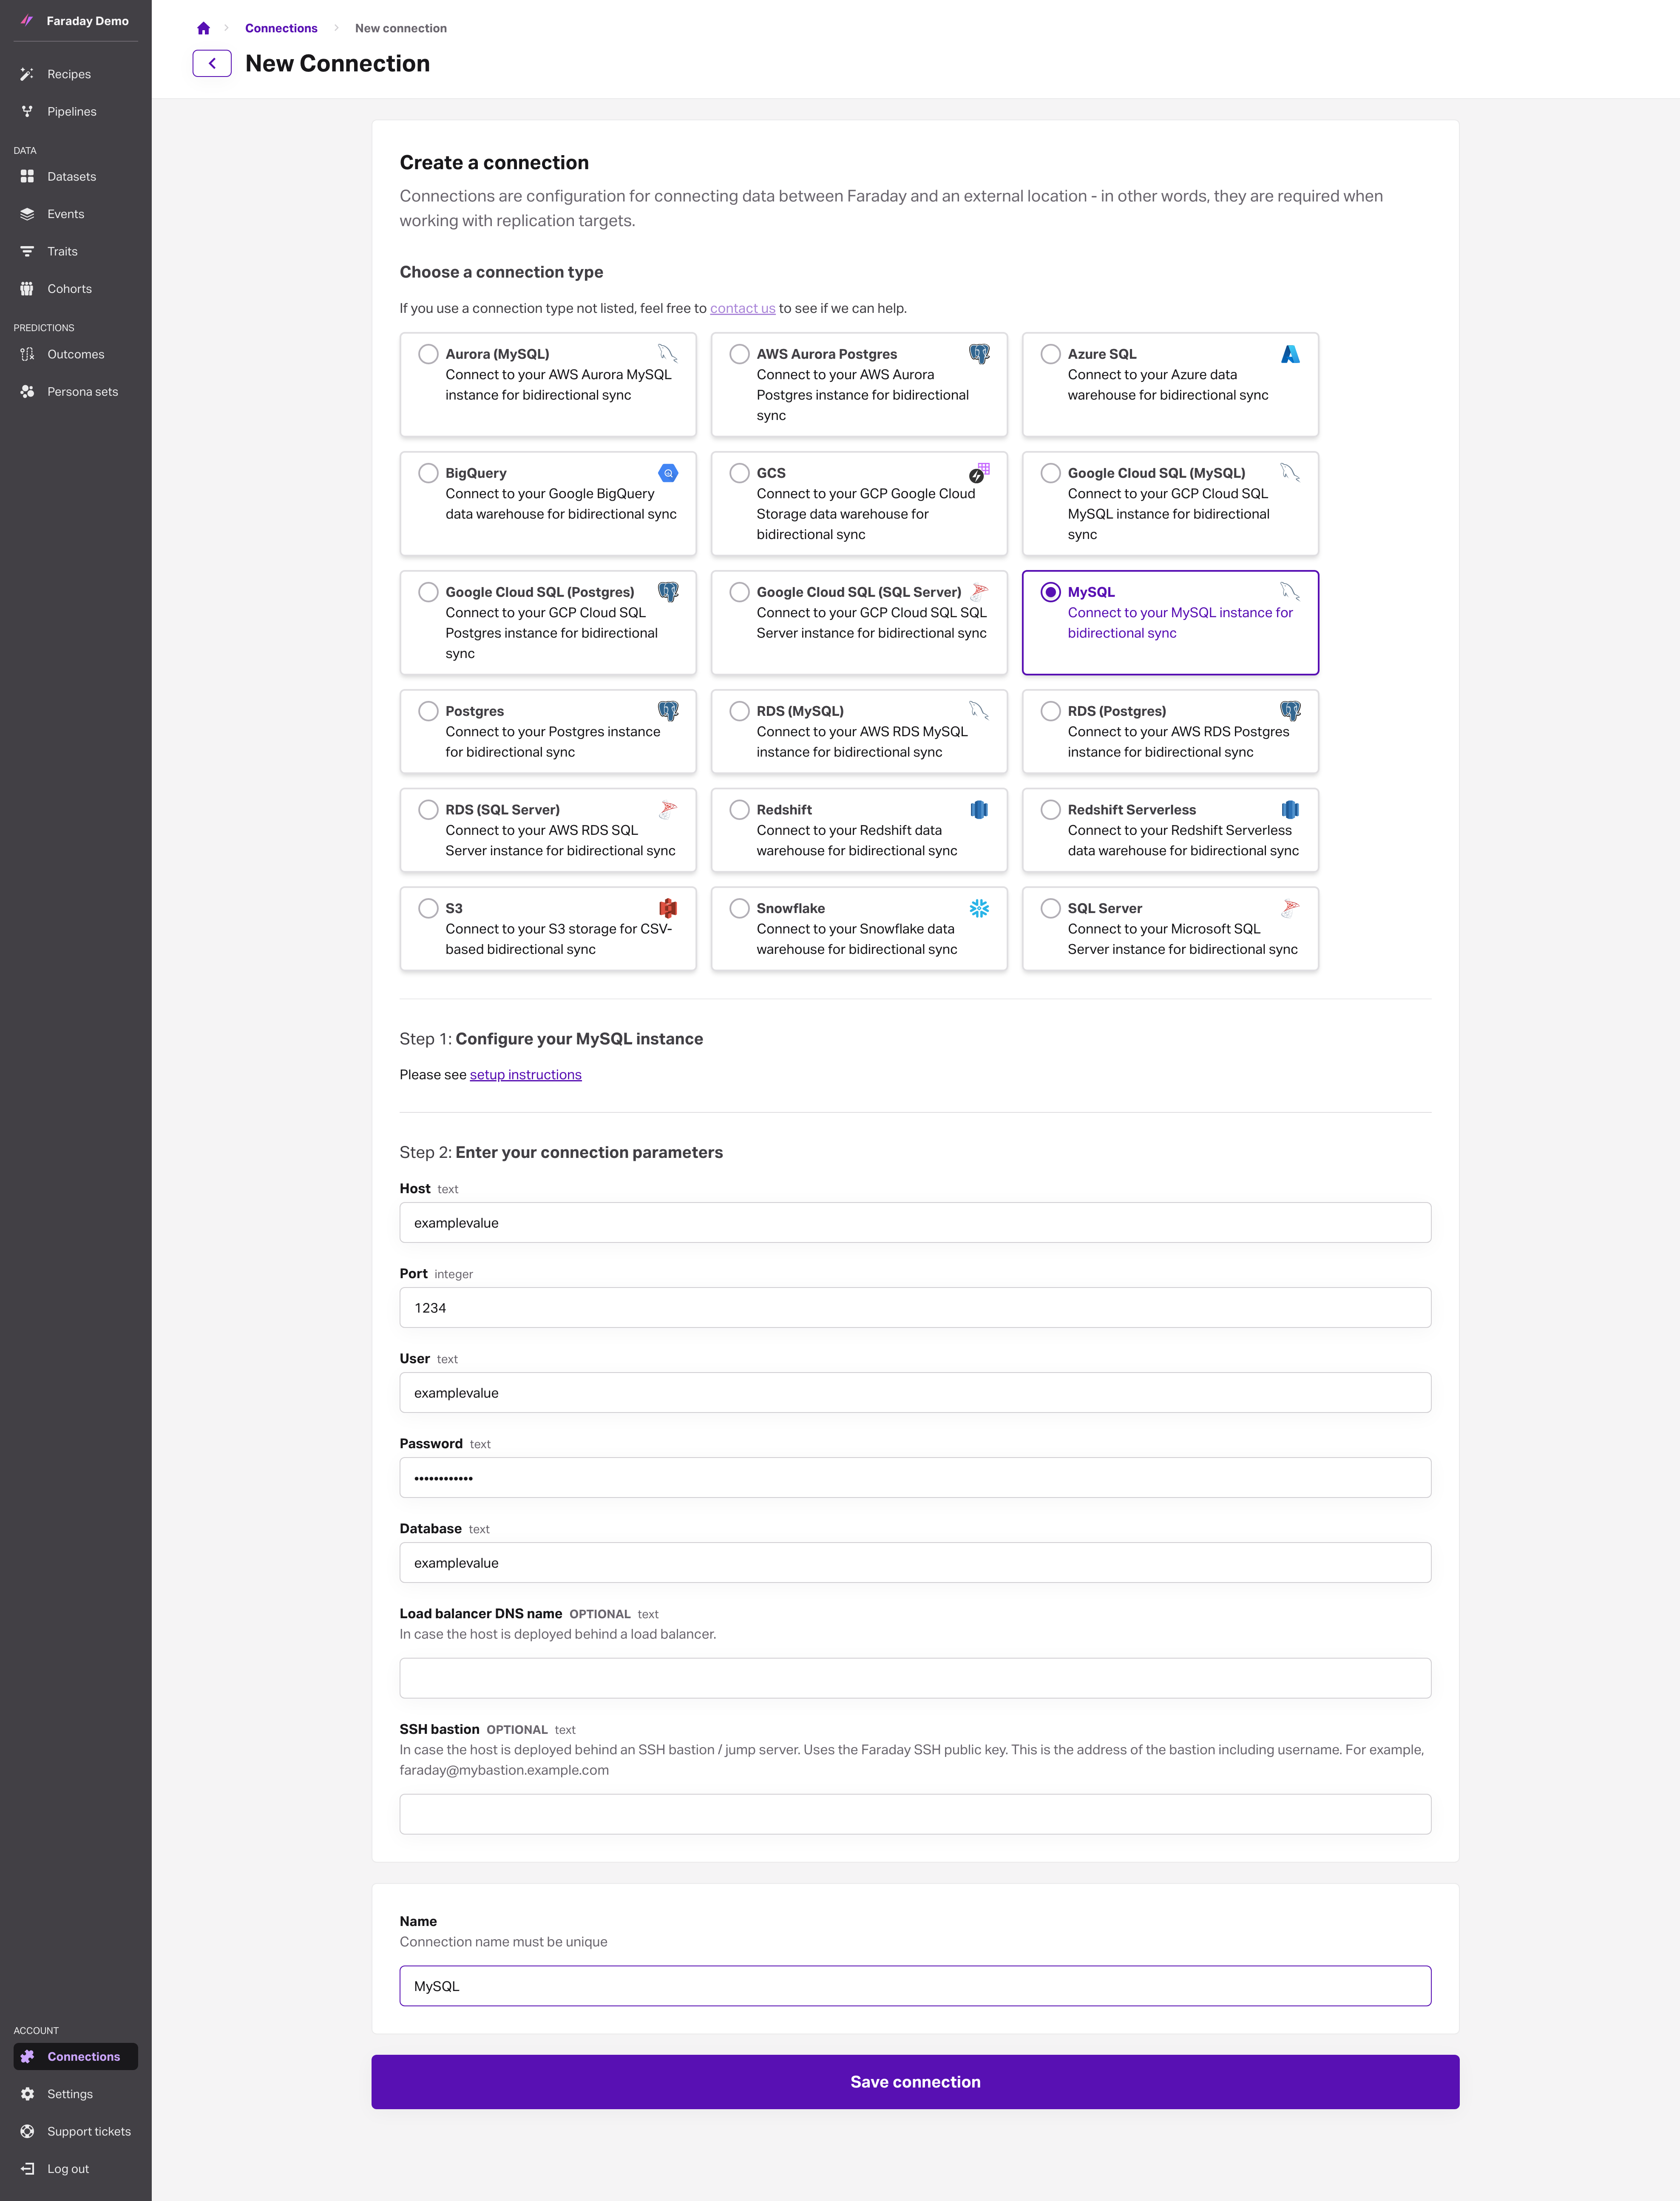The width and height of the screenshot is (1680, 2201).
Task: Click the BigQuery hexagon logo icon
Action: click(x=668, y=473)
